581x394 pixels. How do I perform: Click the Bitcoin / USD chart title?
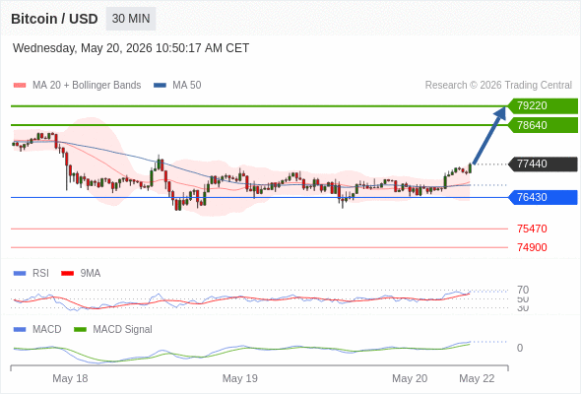54,19
